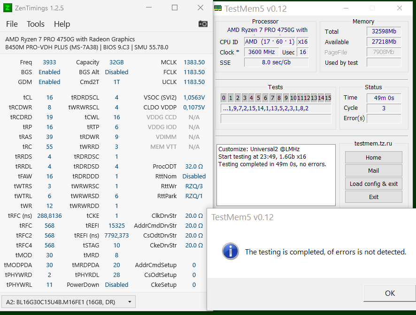Close the TestMem5 window
416x315 pixels.
coord(400,8)
